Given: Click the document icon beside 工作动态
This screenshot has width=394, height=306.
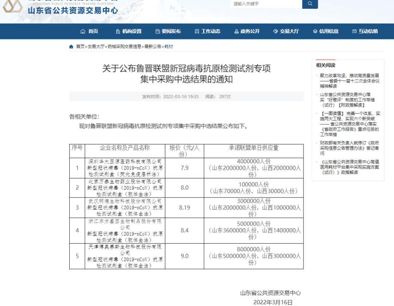Looking at the screenshot, I should (197, 31).
